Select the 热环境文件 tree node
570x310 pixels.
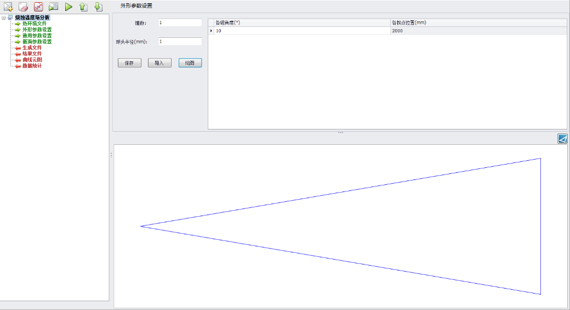(x=34, y=24)
